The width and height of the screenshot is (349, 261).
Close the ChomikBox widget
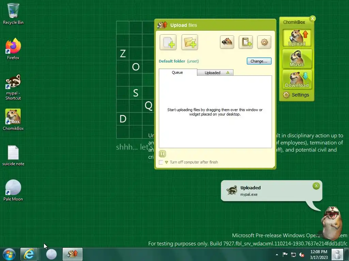313,18
